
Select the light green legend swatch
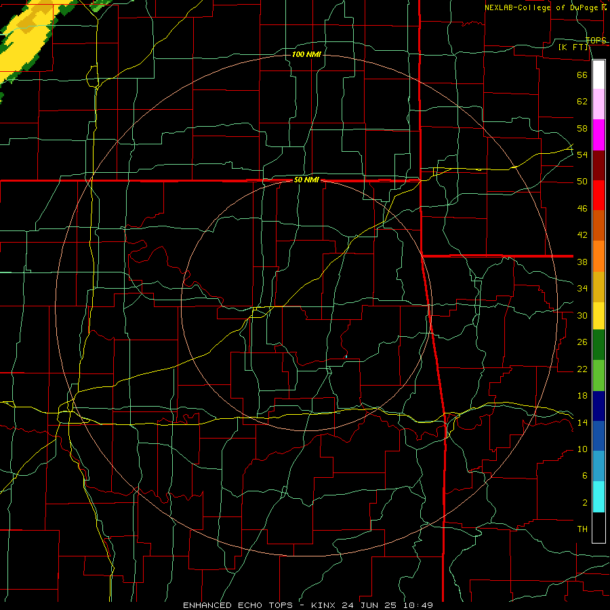598,375
